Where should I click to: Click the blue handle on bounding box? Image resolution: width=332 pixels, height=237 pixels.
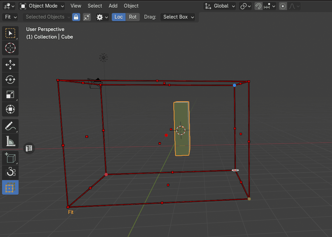point(235,85)
